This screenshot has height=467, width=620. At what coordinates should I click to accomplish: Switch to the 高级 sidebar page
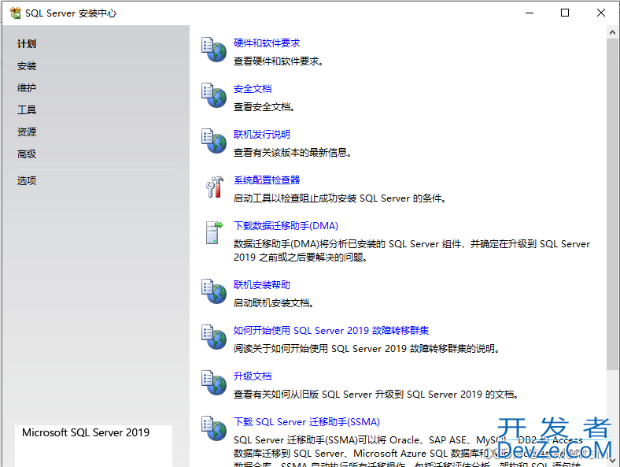(x=27, y=154)
